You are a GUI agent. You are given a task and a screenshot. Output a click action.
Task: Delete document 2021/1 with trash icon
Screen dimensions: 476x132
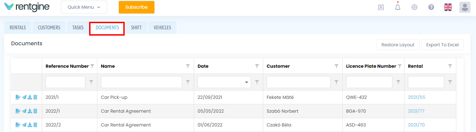click(x=35, y=97)
